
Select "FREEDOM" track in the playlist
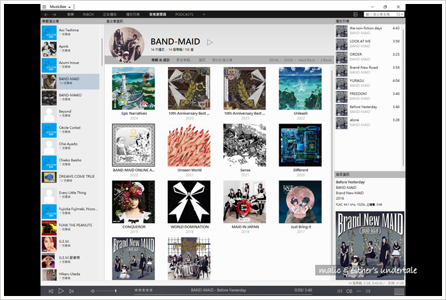point(368,96)
